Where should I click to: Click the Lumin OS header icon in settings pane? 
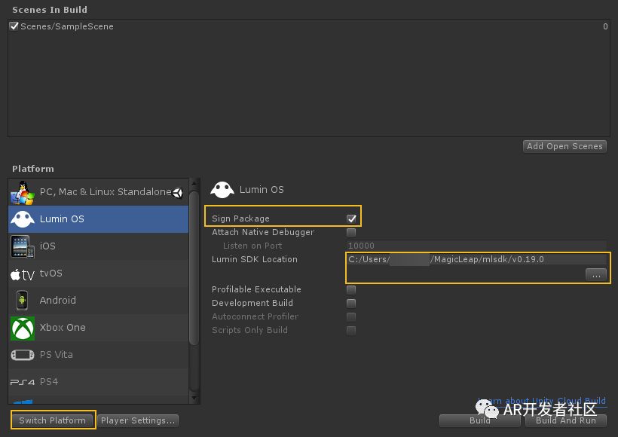tap(222, 190)
